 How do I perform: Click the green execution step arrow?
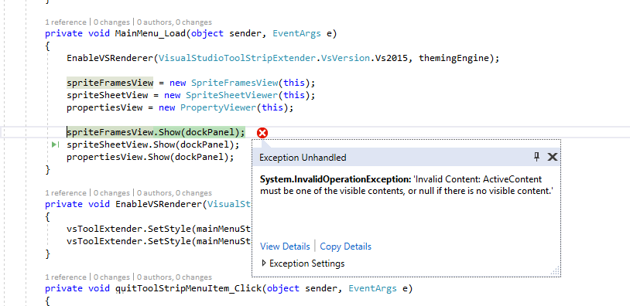56,144
